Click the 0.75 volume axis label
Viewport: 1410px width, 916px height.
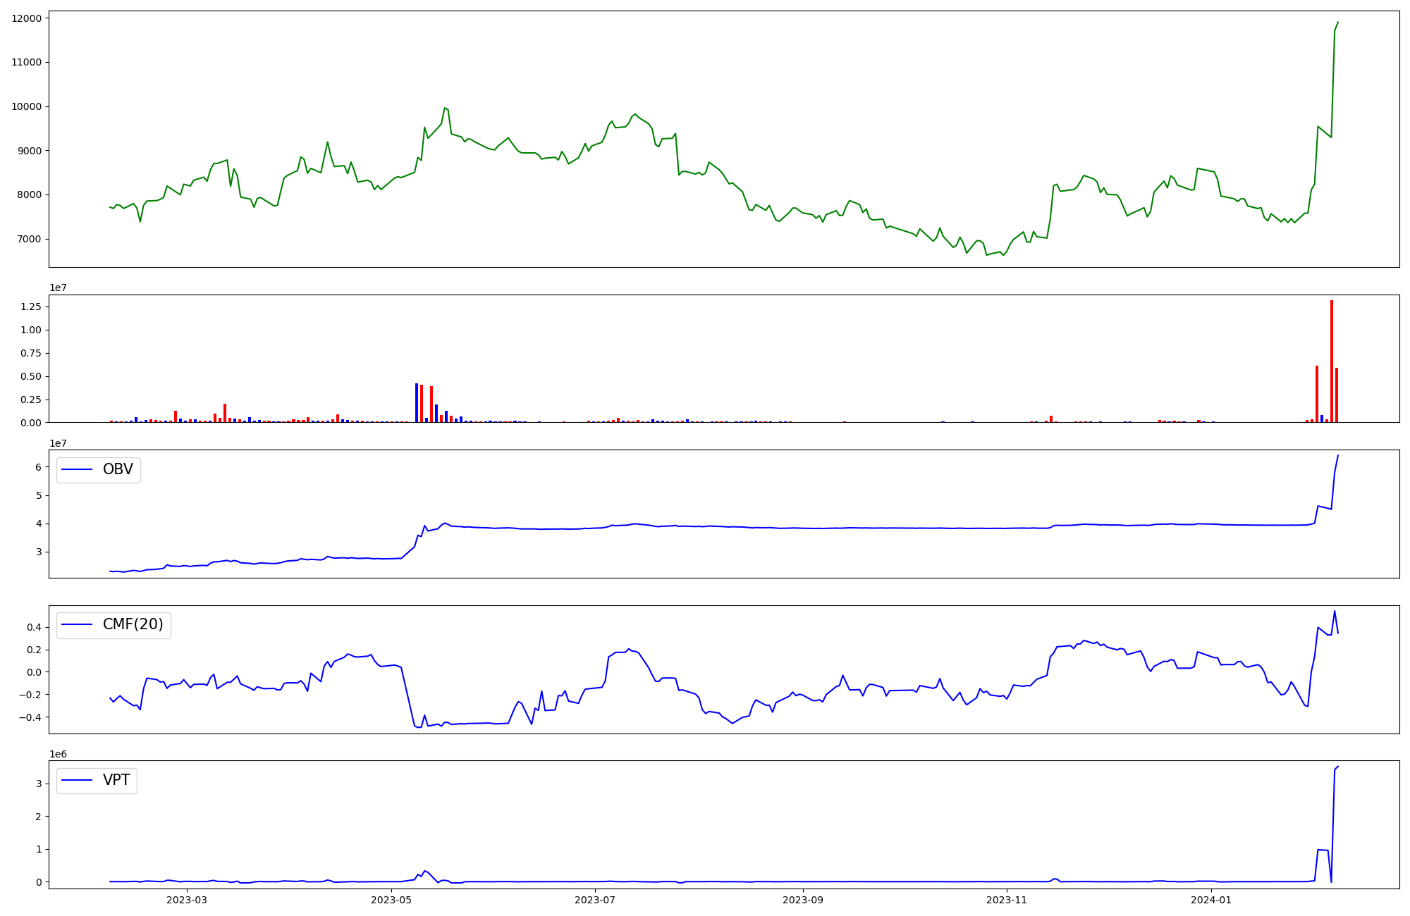click(32, 353)
